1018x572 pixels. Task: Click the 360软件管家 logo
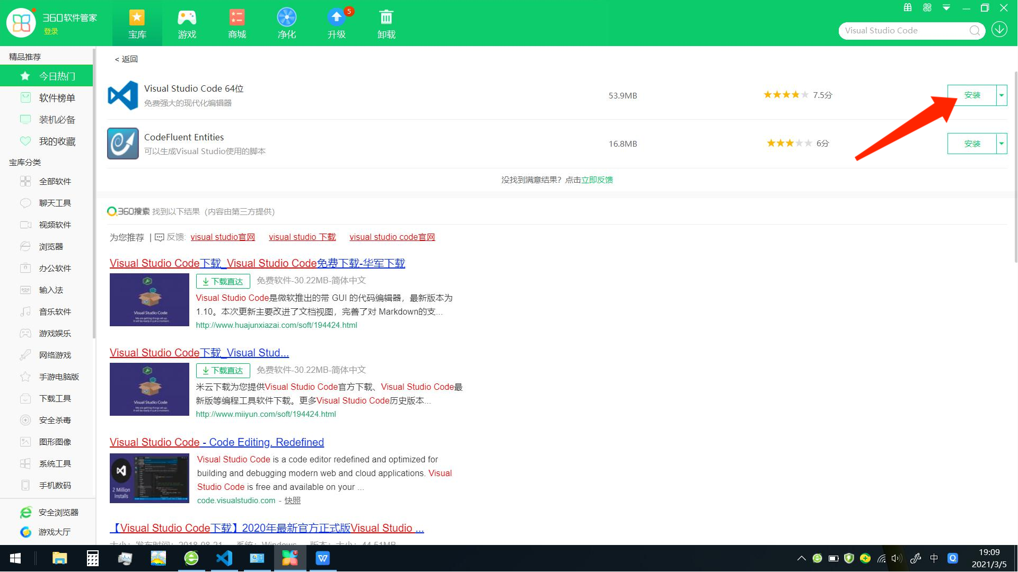click(x=21, y=22)
